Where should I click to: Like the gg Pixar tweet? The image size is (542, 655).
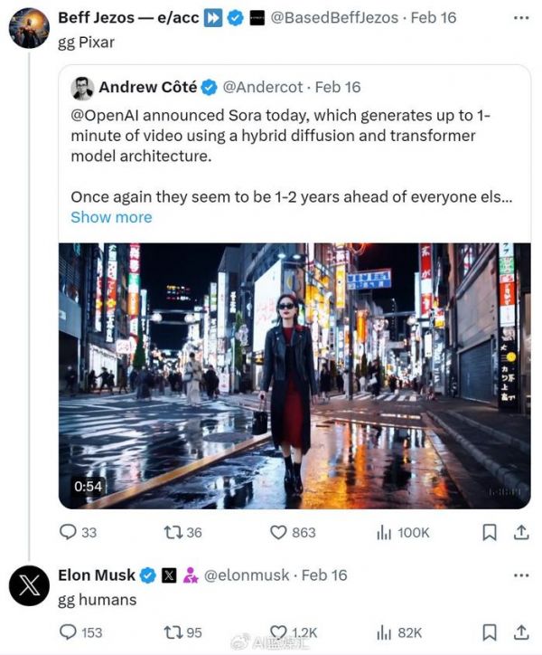click(x=280, y=532)
